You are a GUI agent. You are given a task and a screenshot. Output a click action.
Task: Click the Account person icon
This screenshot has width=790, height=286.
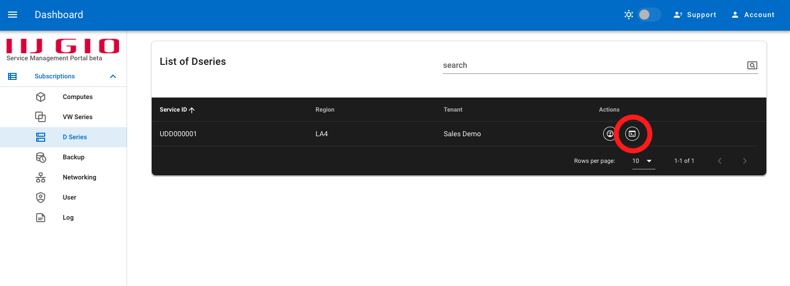pos(735,15)
